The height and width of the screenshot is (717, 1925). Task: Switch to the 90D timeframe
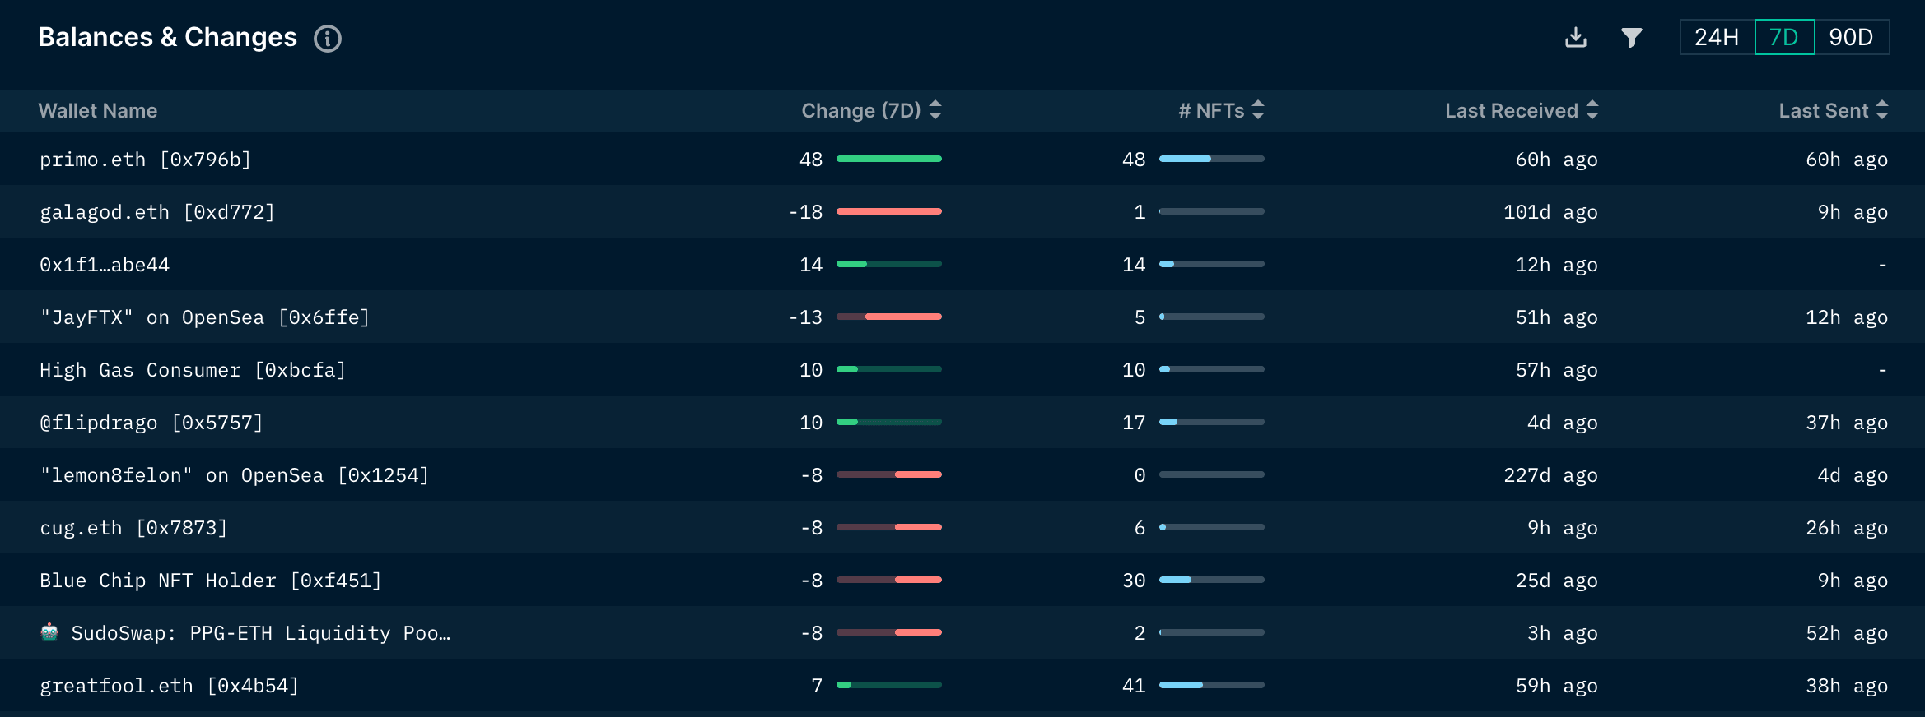coord(1851,38)
